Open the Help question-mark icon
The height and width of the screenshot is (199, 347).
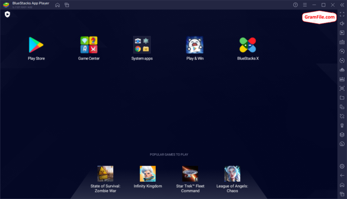coord(295,5)
